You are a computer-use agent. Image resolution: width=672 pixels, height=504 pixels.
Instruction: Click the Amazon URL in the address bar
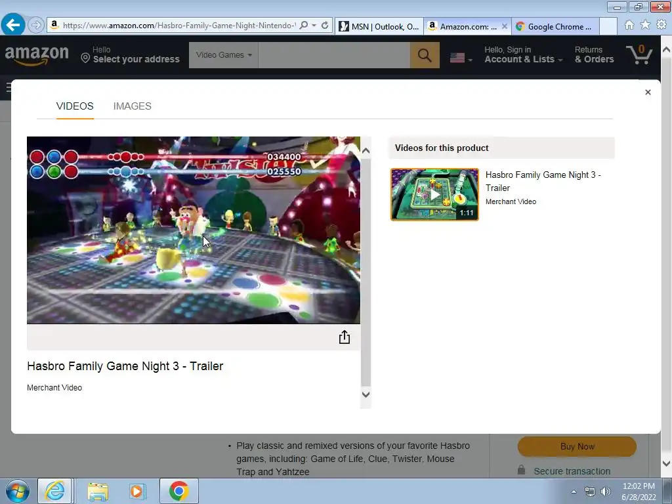(178, 26)
